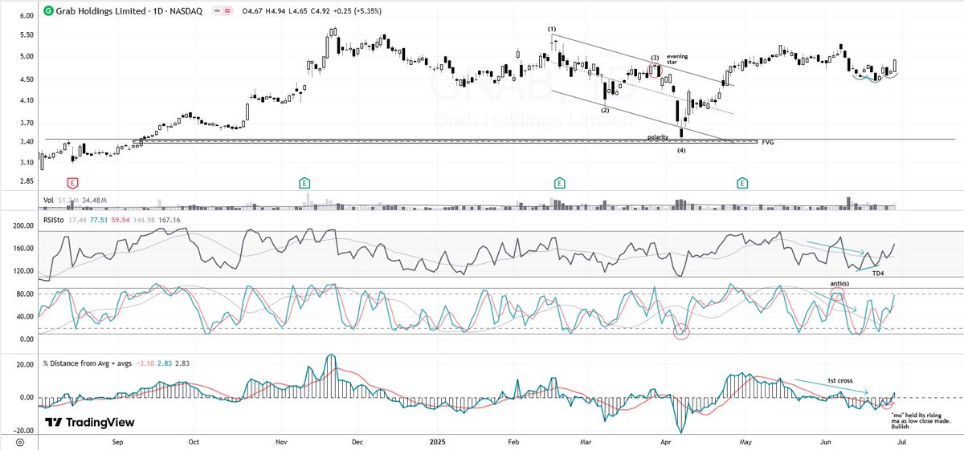This screenshot has height=450, width=964.
Task: Click RSISto value 167.16
Action: [x=171, y=219]
